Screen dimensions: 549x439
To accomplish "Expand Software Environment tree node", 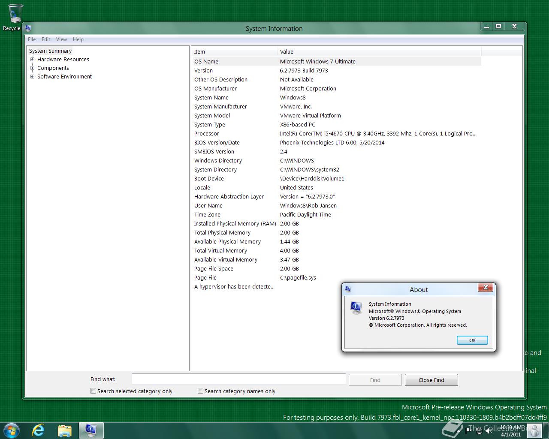I will (32, 77).
